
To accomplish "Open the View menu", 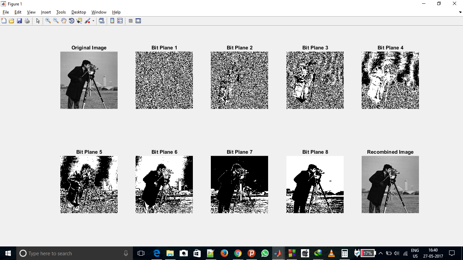I will [31, 12].
